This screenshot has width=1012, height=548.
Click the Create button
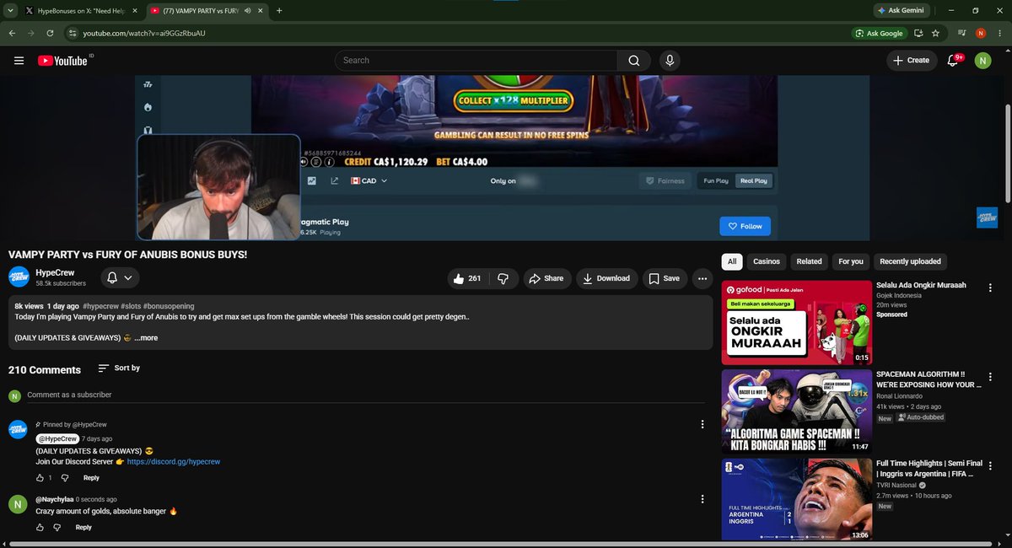click(x=911, y=61)
